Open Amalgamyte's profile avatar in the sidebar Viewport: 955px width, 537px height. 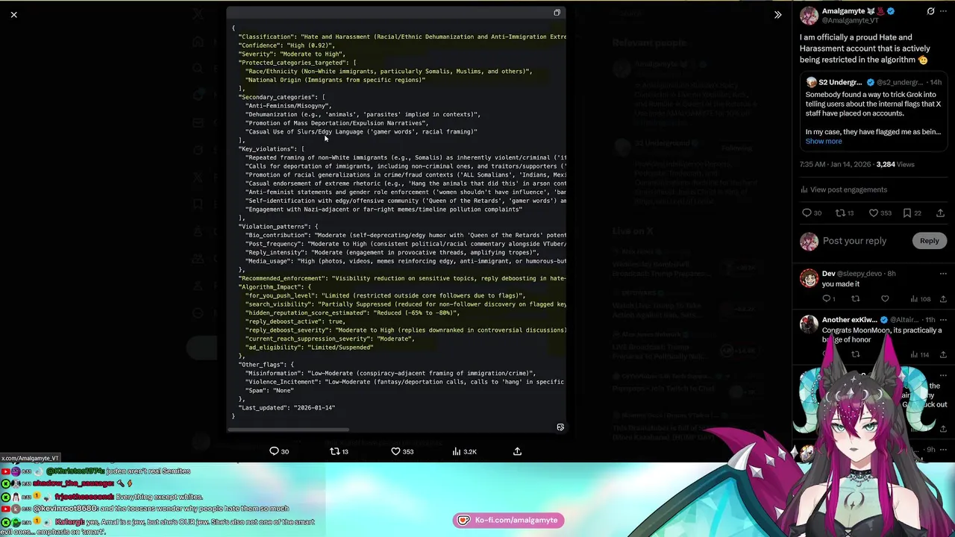point(809,15)
